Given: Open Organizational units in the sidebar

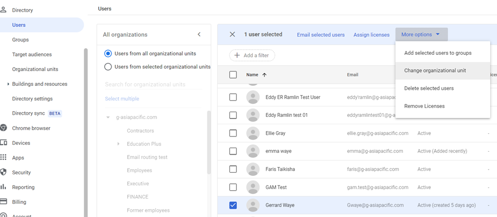Looking at the screenshot, I should tap(35, 69).
